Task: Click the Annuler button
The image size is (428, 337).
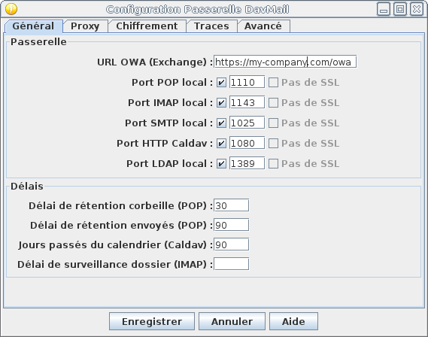Action: click(x=232, y=321)
